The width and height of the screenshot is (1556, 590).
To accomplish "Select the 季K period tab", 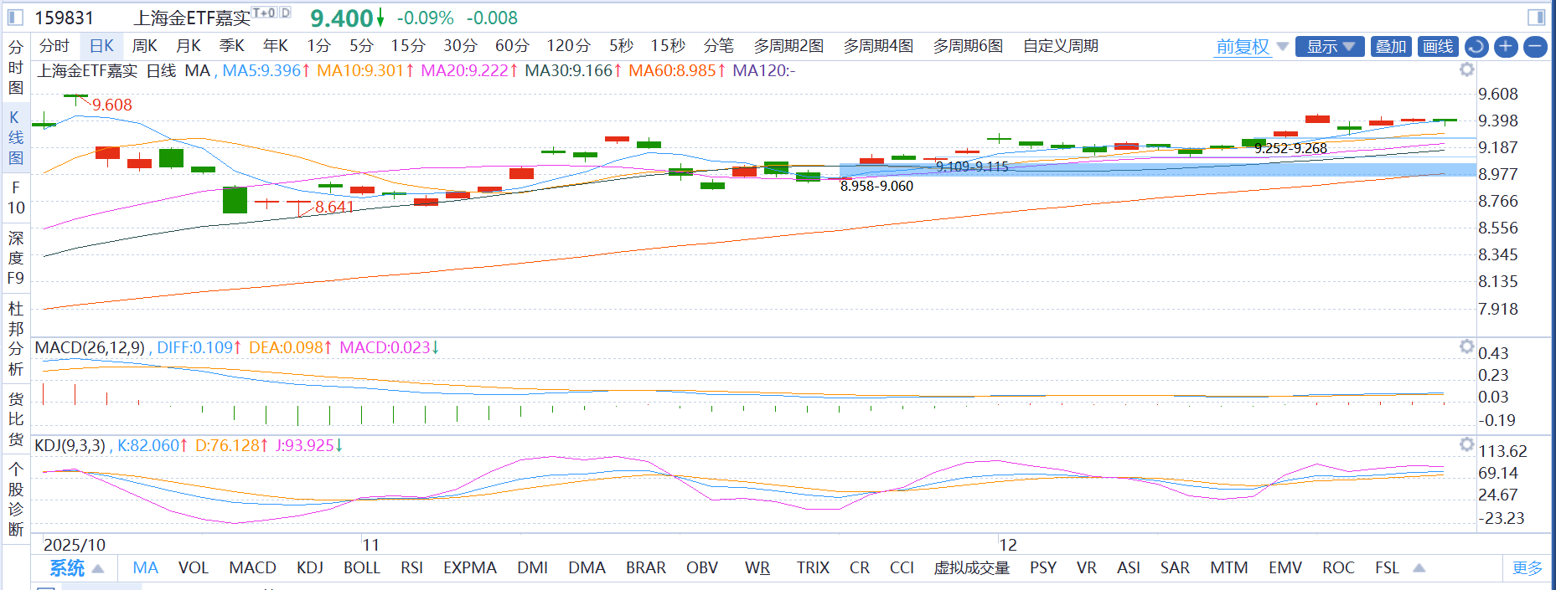I will (232, 46).
